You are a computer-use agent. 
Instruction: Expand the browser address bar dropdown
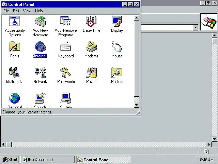coord(195,27)
